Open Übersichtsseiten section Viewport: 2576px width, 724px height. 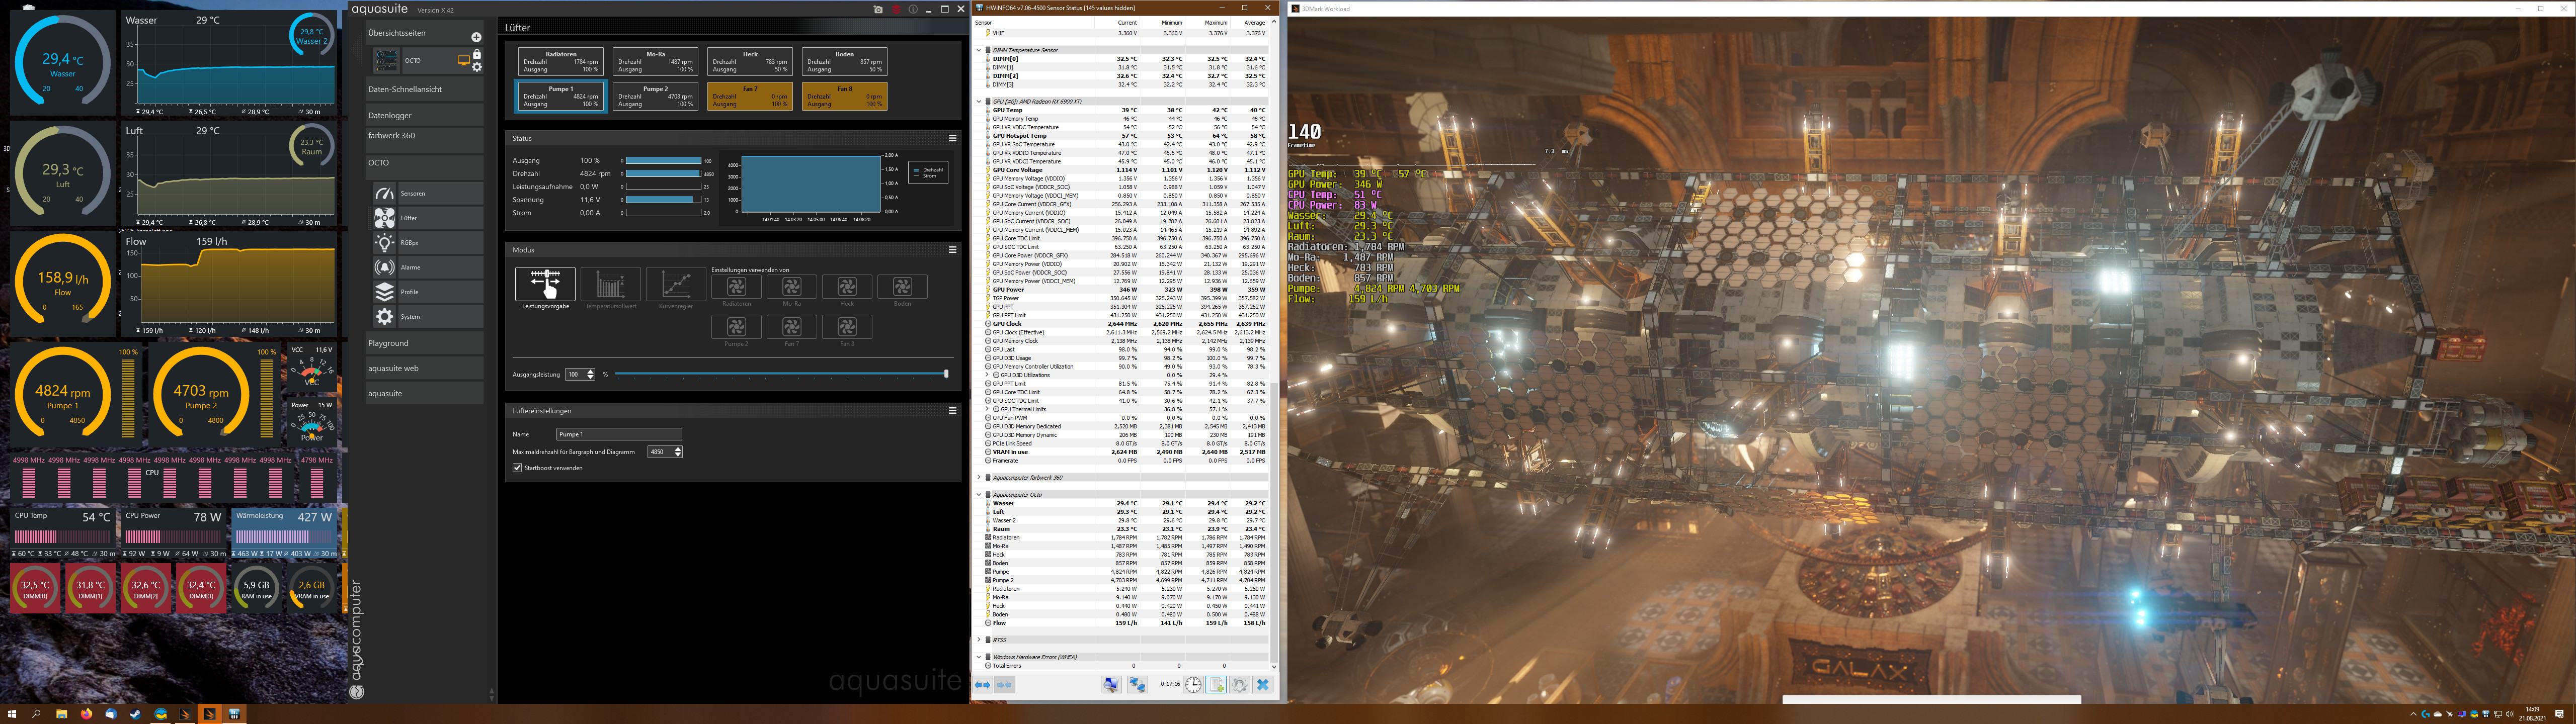(x=424, y=33)
